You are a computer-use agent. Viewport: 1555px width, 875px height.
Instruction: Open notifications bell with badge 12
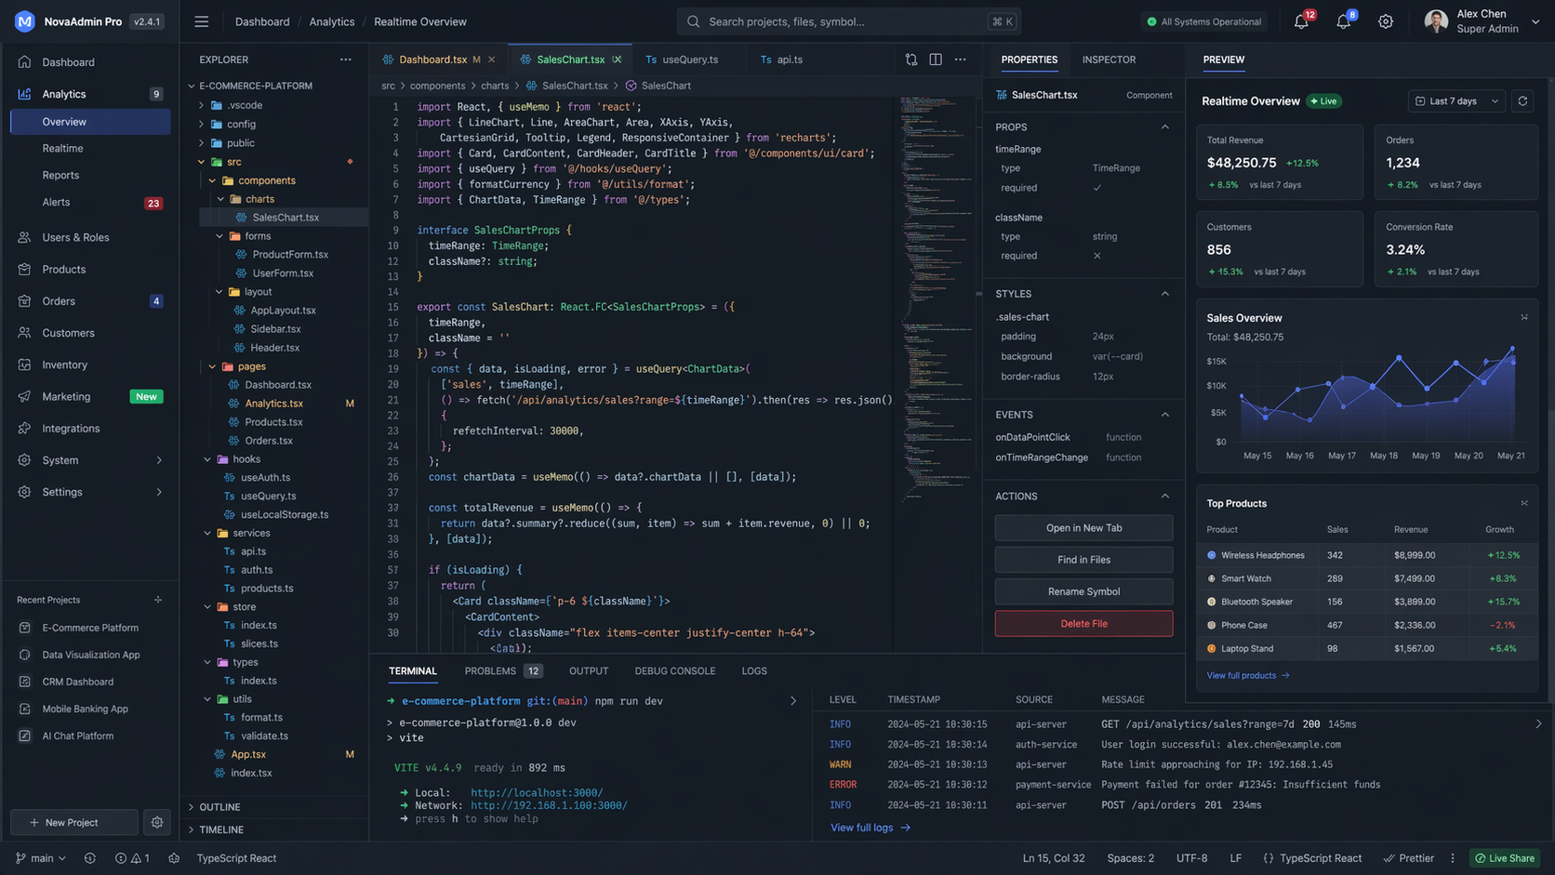(x=1302, y=20)
